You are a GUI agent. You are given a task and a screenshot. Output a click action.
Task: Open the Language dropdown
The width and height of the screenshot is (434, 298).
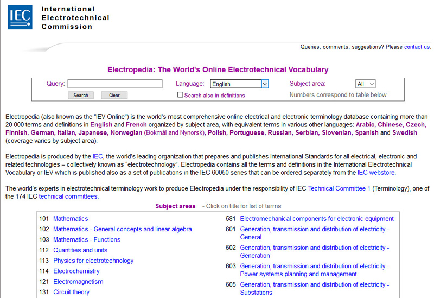point(239,84)
